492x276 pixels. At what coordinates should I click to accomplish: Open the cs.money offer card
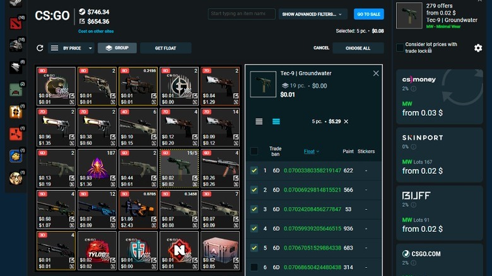[x=439, y=96]
